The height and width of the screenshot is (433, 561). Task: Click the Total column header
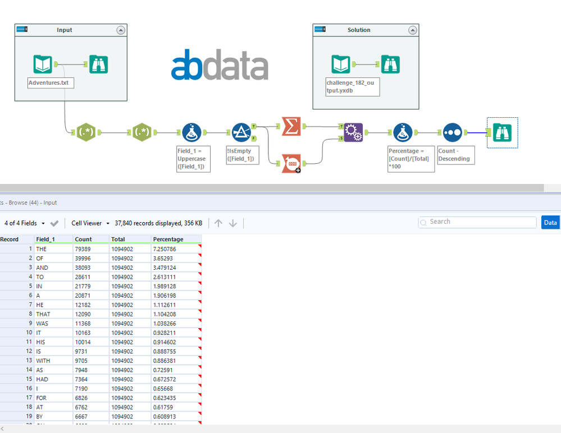[130, 239]
